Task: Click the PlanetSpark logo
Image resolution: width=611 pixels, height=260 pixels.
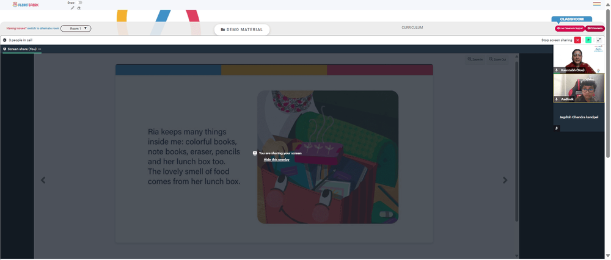Action: click(26, 5)
